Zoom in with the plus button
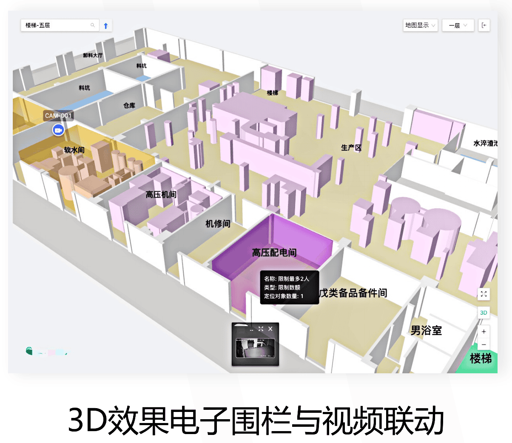512x443 pixels. pyautogui.click(x=484, y=332)
